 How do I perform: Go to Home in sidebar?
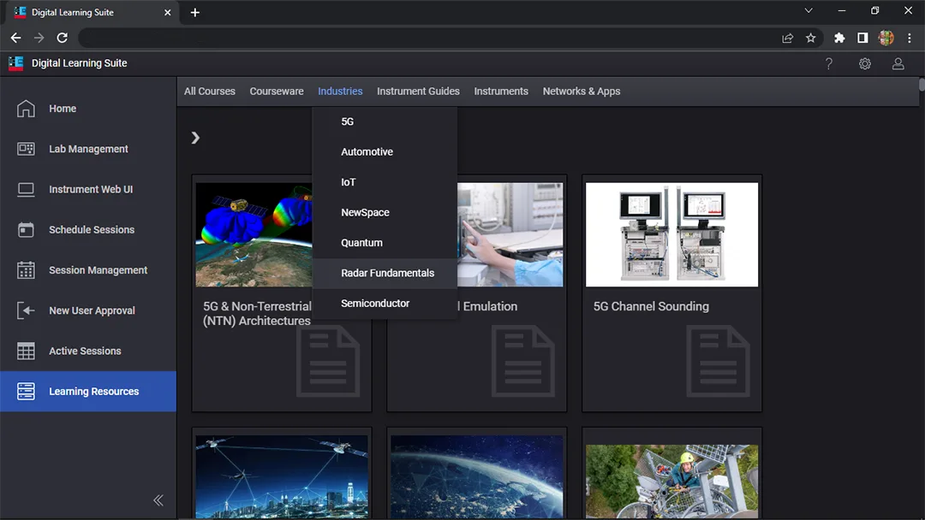point(88,109)
